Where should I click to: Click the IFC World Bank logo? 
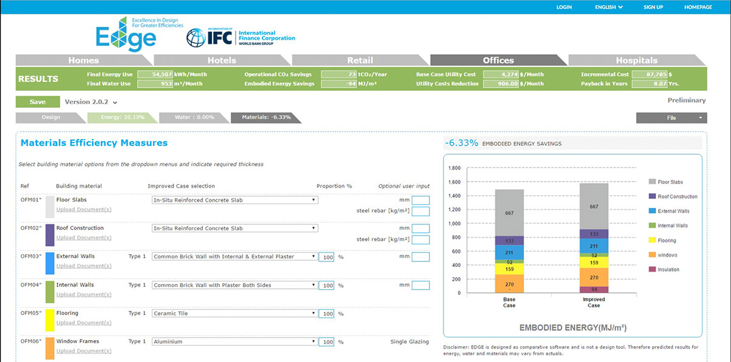click(241, 38)
